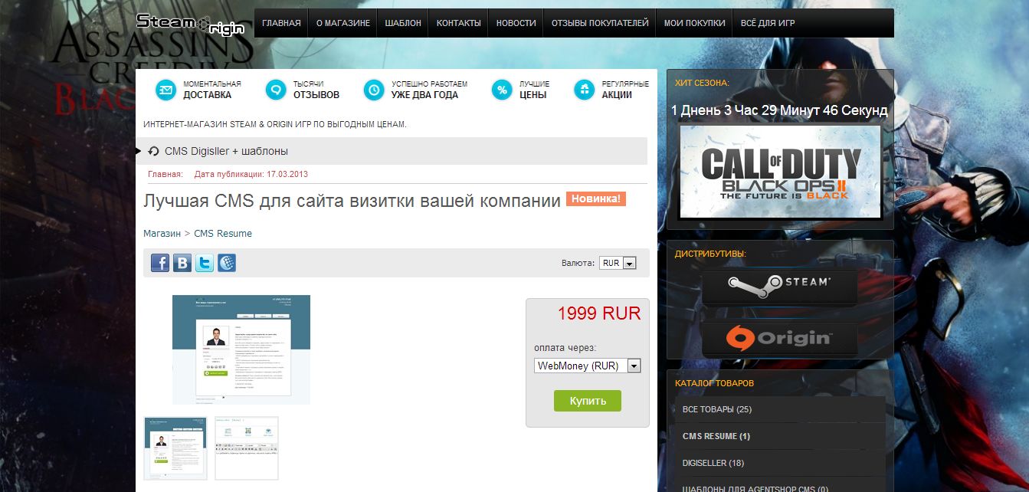Image resolution: width=1029 pixels, height=492 pixels.
Task: Open the КОНТАКТЫ menu item
Action: pos(459,23)
